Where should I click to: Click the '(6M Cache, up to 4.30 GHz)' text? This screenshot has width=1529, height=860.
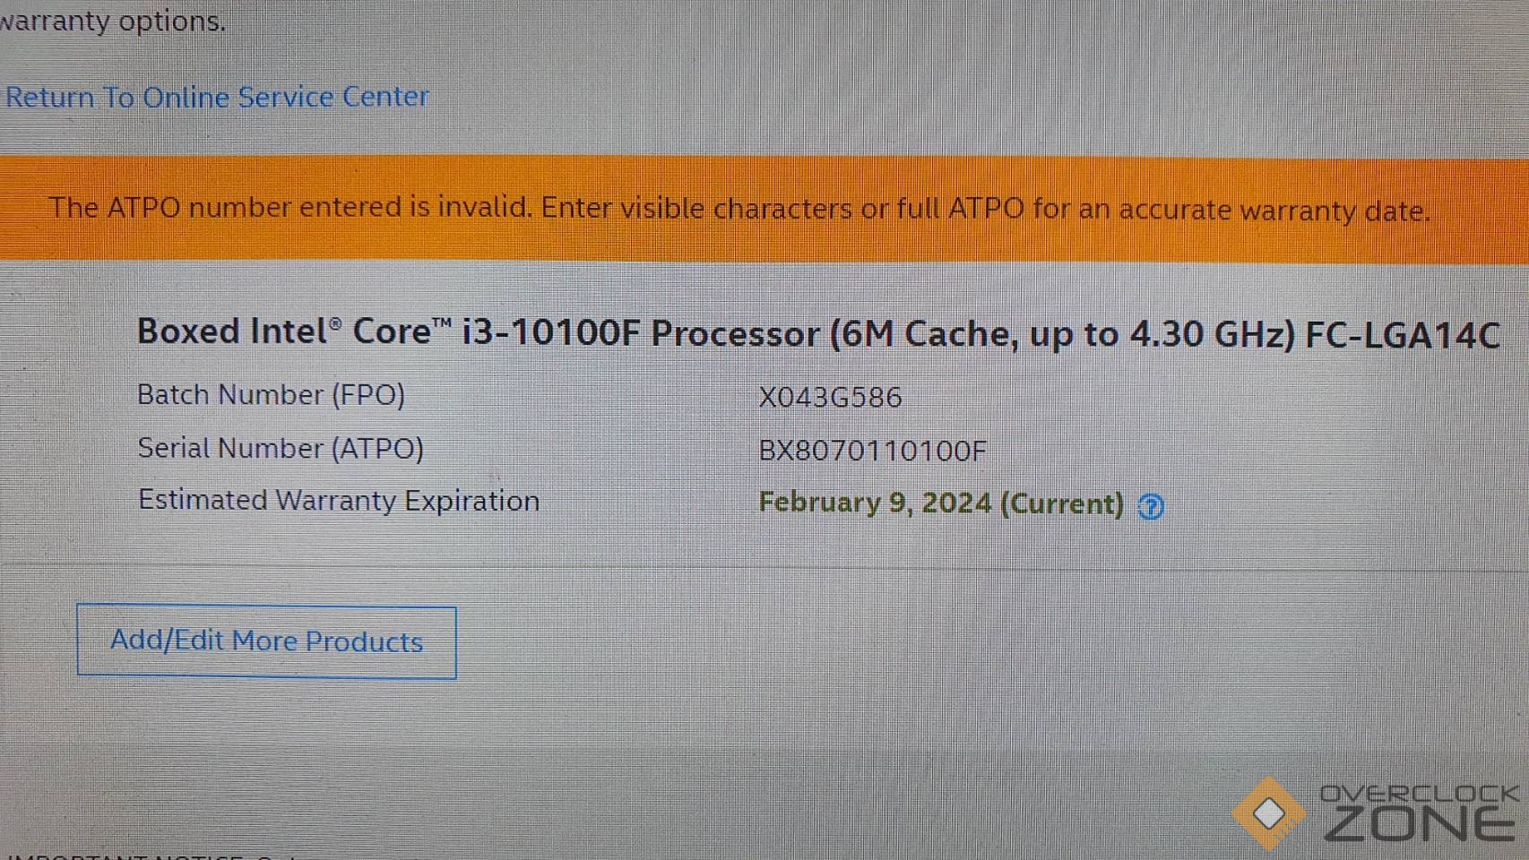(x=1062, y=334)
